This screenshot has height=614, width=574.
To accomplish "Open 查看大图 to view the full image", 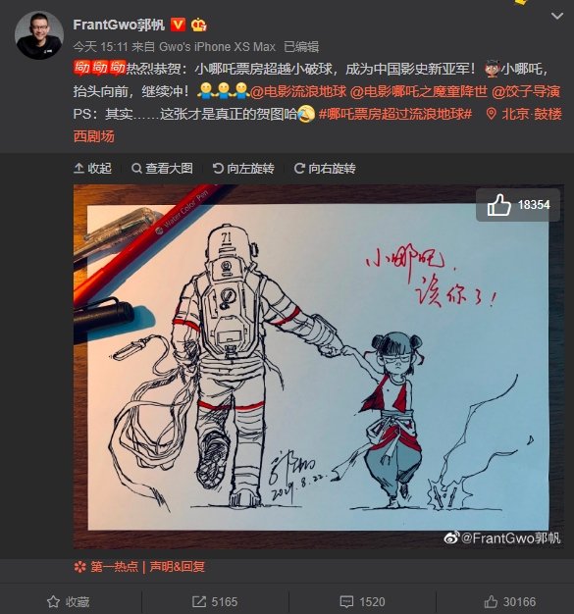I will pos(162,169).
